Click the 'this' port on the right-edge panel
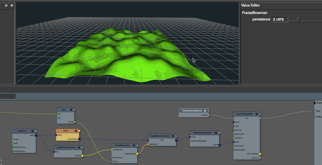Image resolution: width=322 pixels, height=165 pixels. (x=315, y=111)
